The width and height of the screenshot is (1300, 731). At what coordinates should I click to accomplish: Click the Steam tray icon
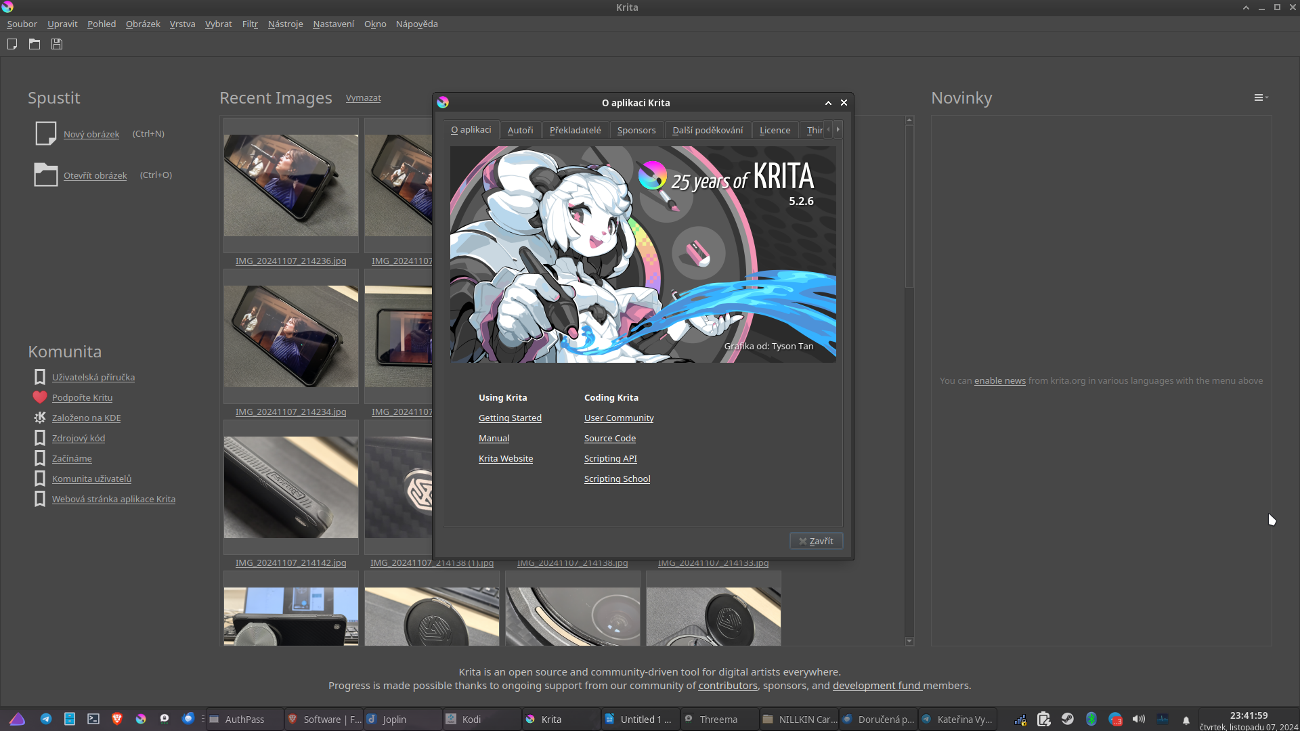click(x=1068, y=719)
